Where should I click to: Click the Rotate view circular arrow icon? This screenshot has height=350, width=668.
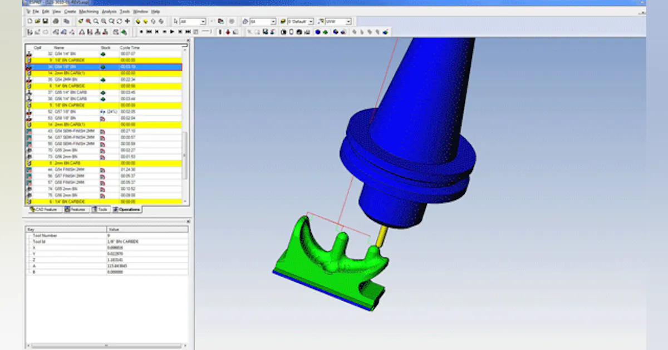[119, 21]
